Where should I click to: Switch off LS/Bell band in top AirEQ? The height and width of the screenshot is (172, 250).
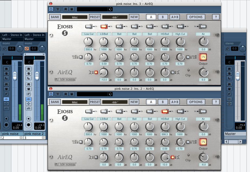104,26
